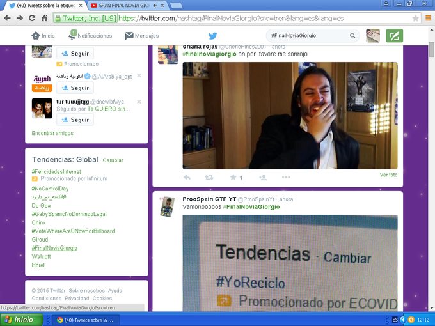Viewport: 435px width, 326px height.
Task: Retweet the oriana rojas tweet
Action: [209, 178]
